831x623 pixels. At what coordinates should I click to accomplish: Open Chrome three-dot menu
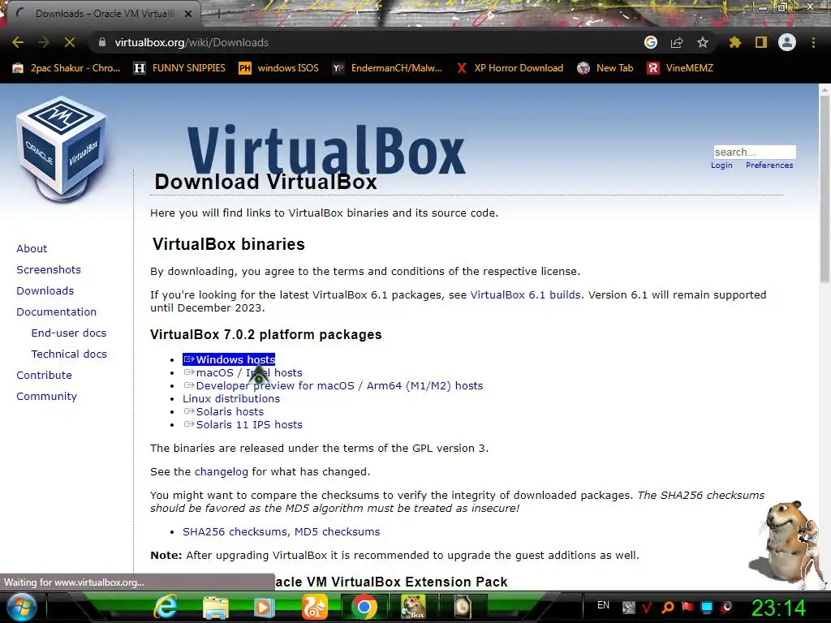tap(813, 42)
